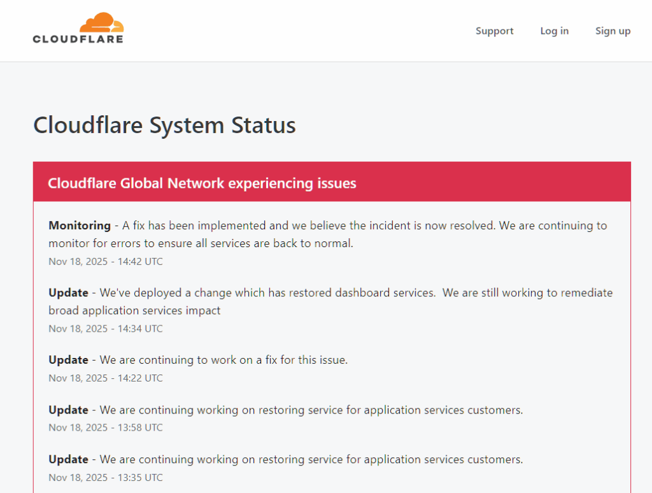Open the Global Network experiencing issues incident

202,183
